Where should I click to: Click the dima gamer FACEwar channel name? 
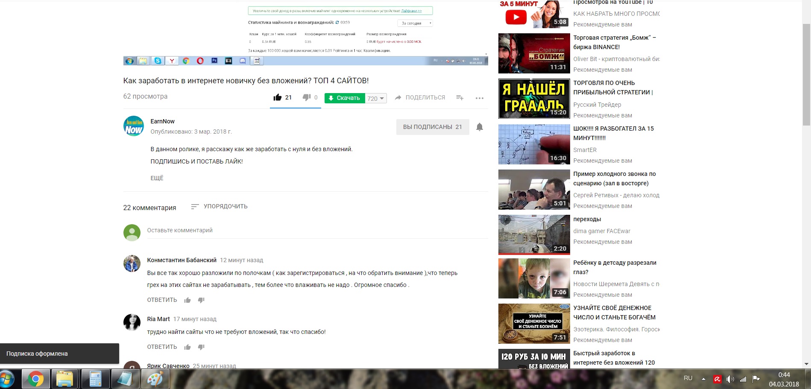pyautogui.click(x=602, y=231)
